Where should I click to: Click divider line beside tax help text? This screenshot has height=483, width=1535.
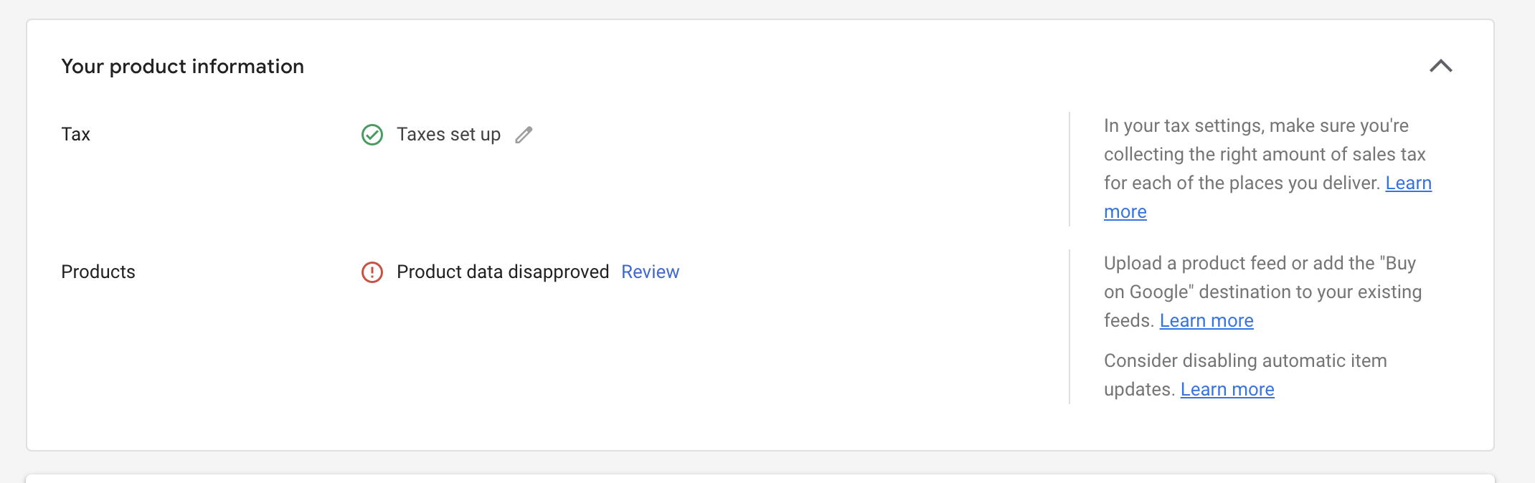click(1069, 169)
